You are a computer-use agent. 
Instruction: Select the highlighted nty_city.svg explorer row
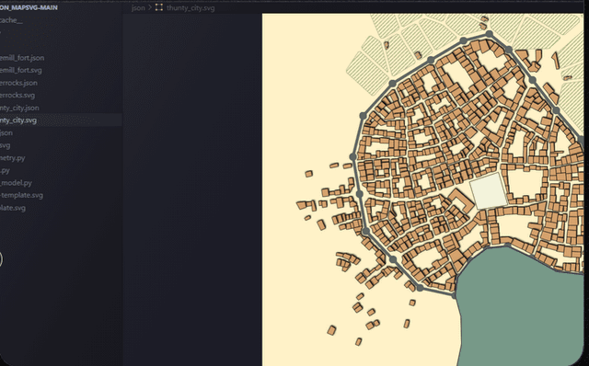click(x=61, y=120)
